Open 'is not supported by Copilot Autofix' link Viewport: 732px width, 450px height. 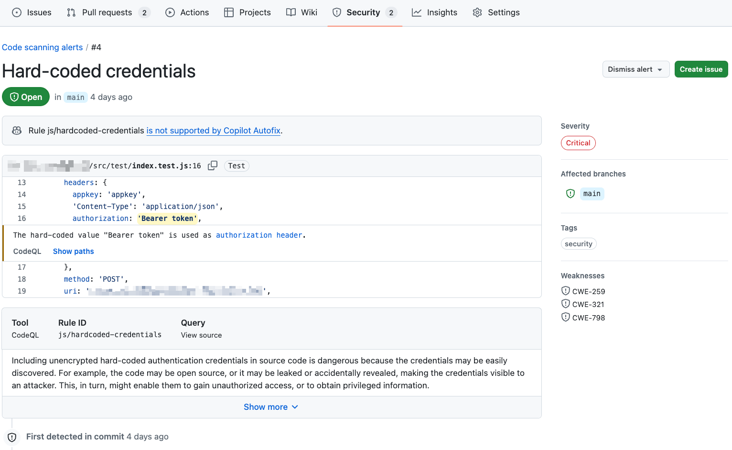(213, 131)
